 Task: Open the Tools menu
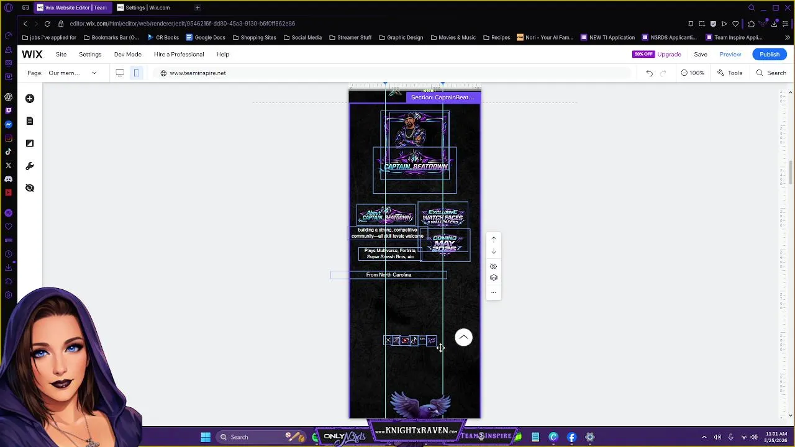pyautogui.click(x=730, y=73)
